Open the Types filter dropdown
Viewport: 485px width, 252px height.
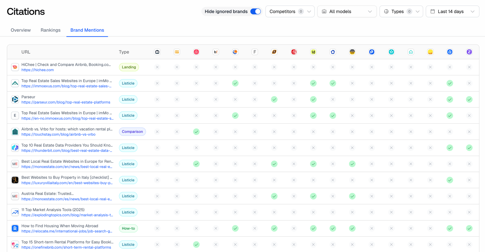[x=401, y=11]
